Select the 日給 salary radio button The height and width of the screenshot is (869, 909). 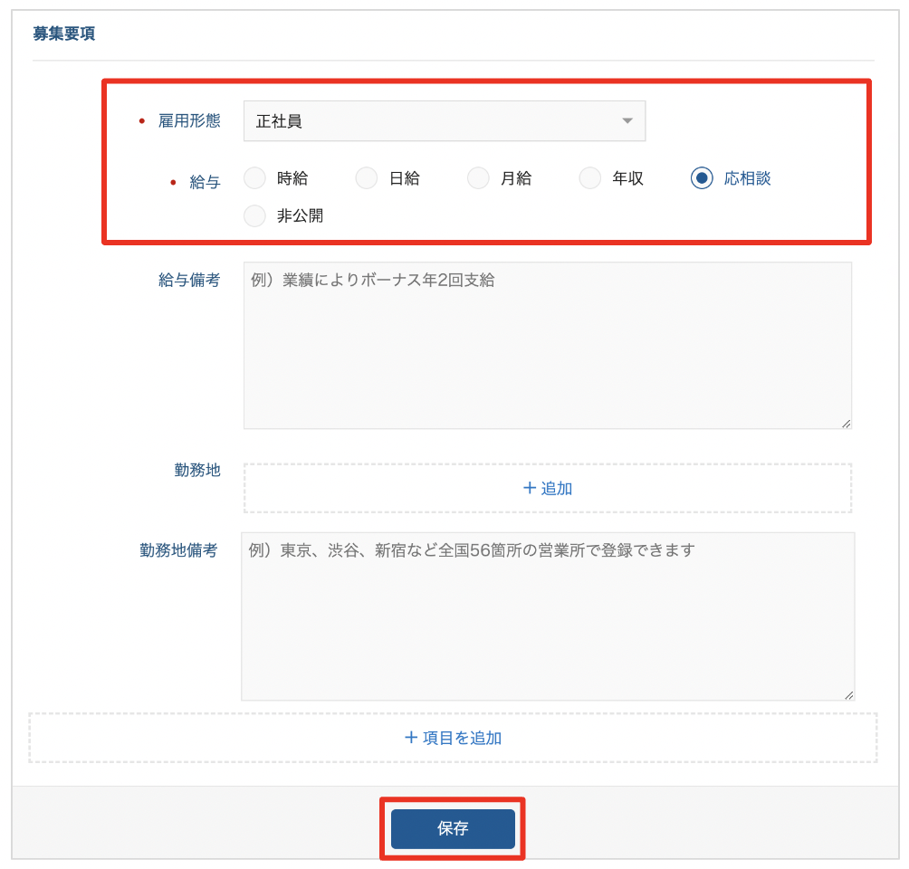tap(367, 178)
